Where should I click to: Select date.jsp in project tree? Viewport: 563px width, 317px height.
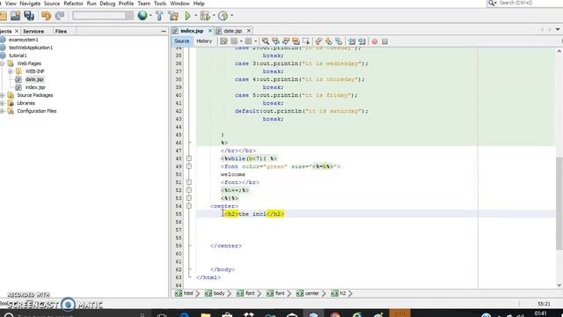click(34, 79)
